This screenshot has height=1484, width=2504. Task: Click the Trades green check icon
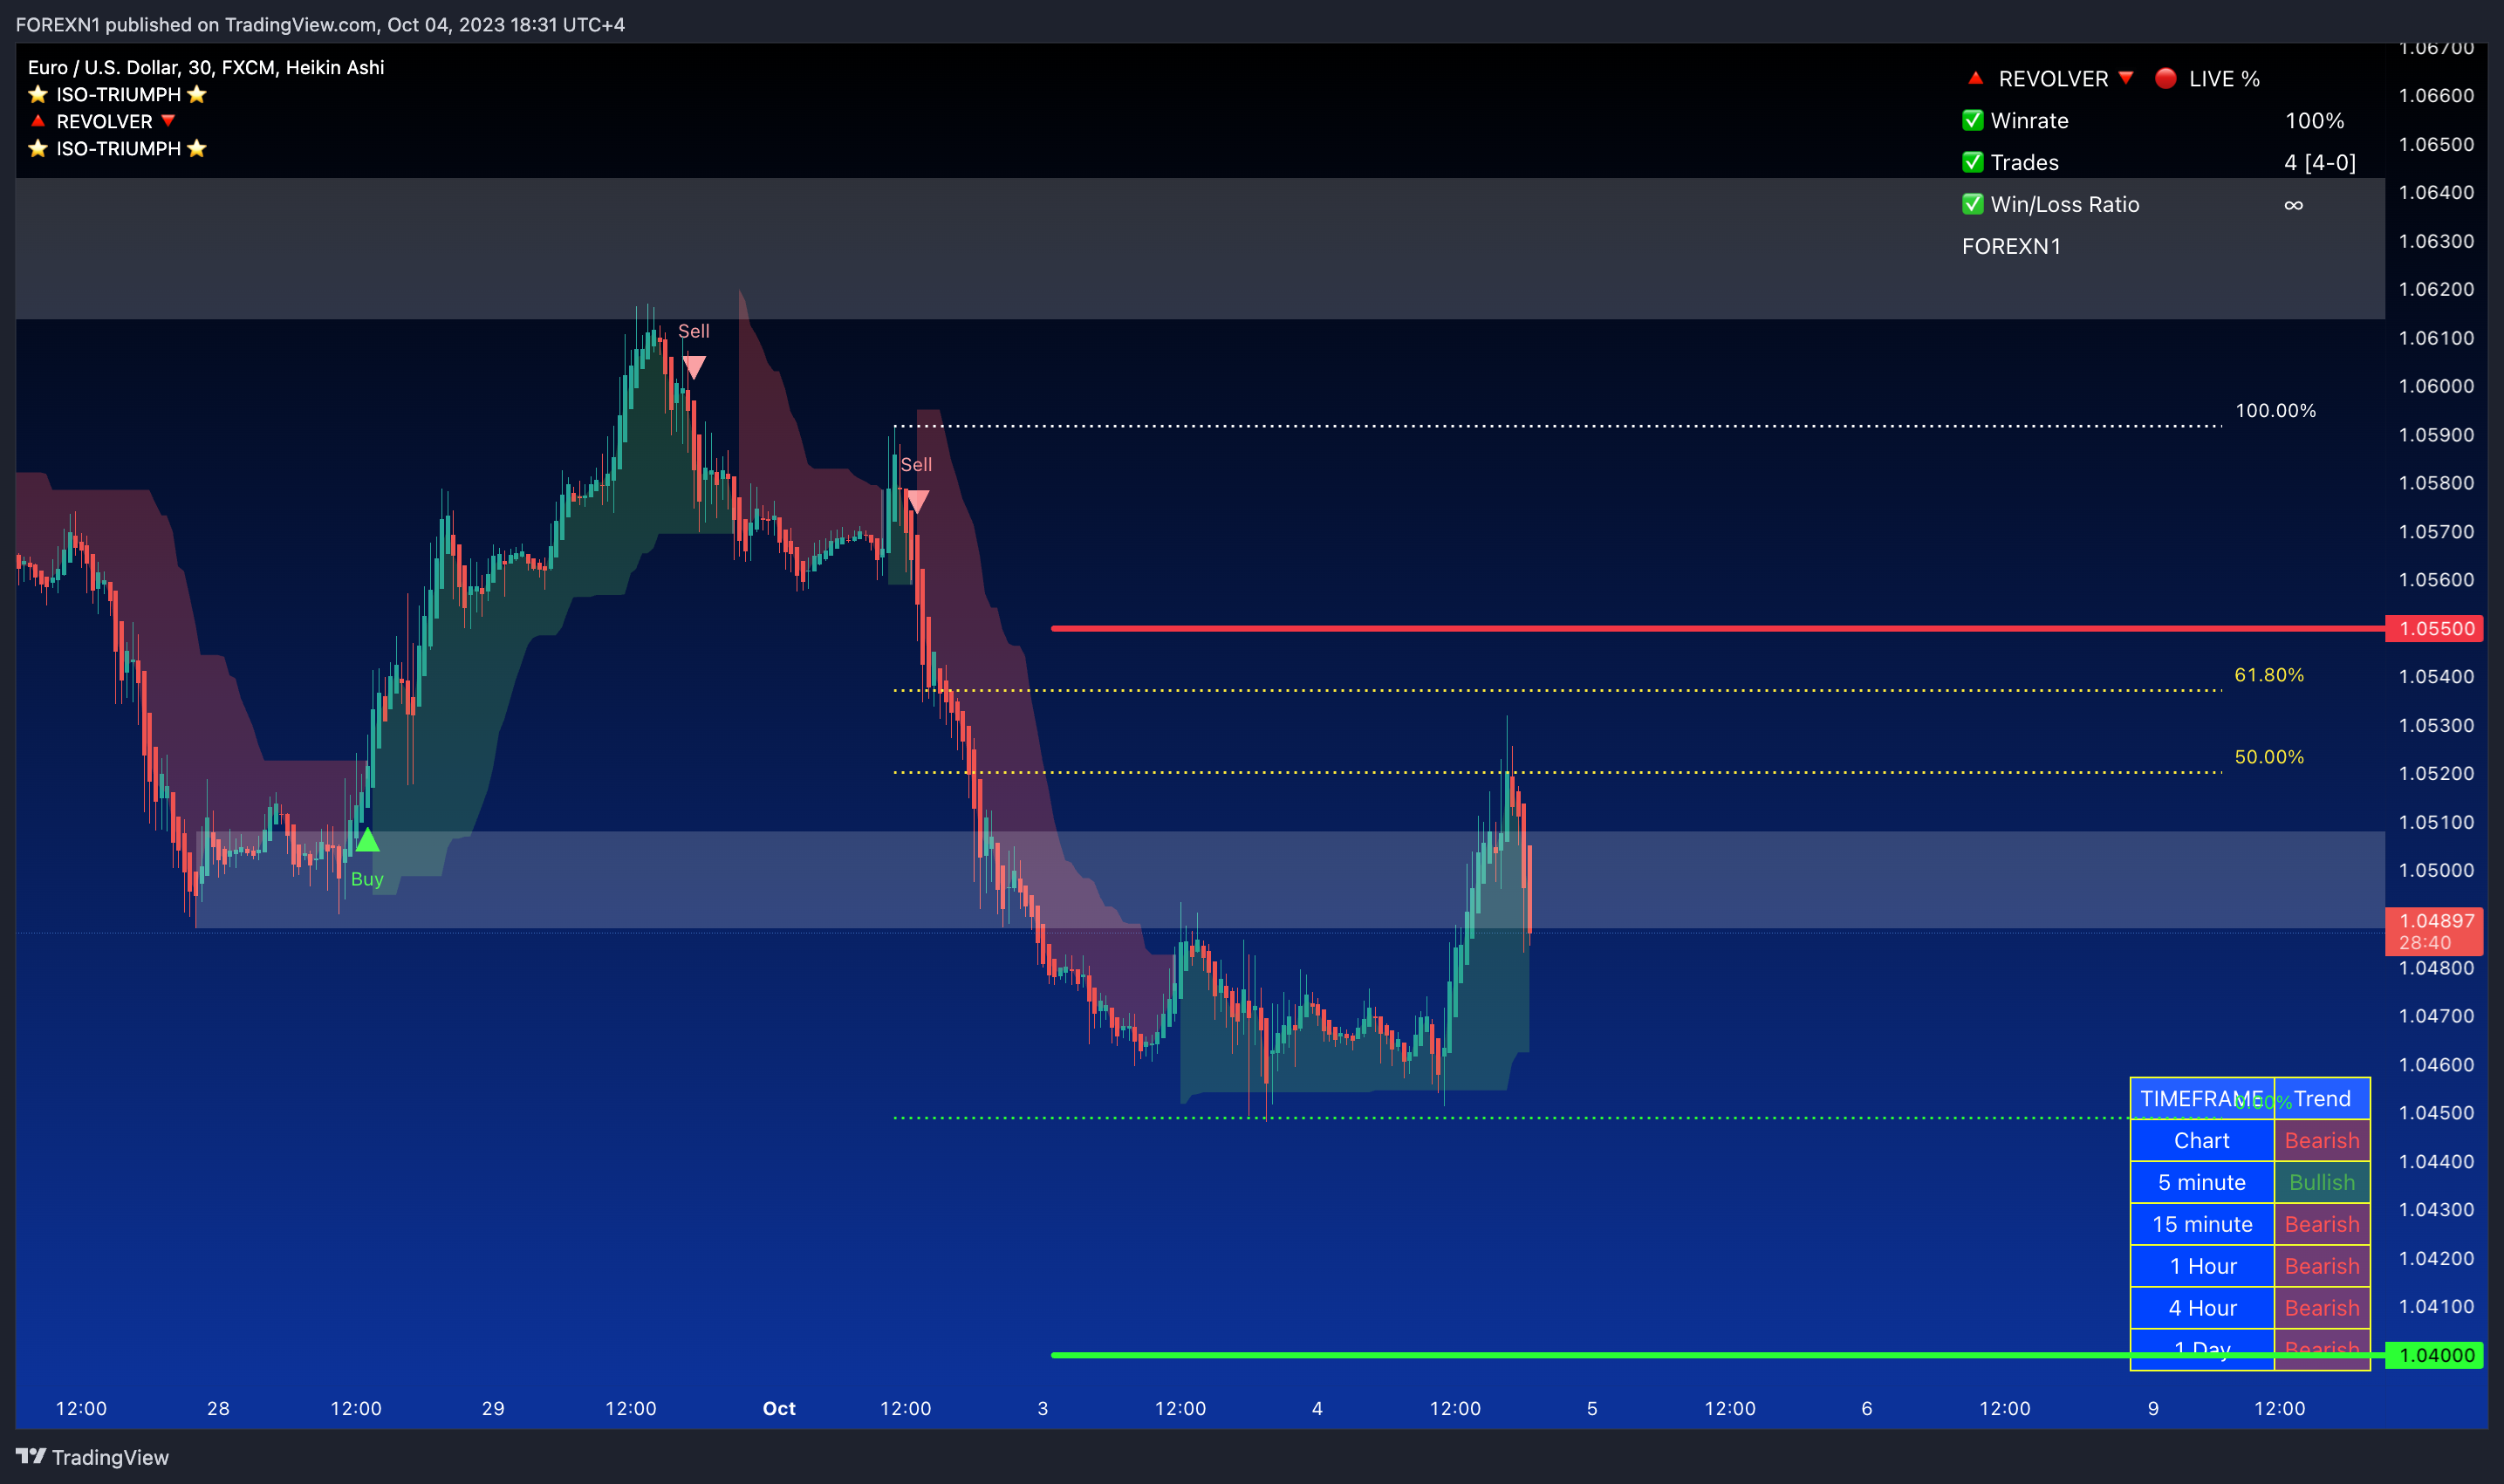tap(1973, 162)
